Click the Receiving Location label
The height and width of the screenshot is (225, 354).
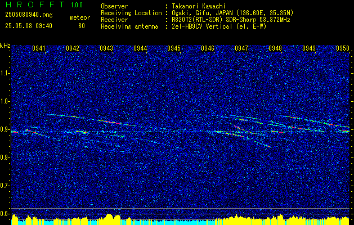[131, 13]
